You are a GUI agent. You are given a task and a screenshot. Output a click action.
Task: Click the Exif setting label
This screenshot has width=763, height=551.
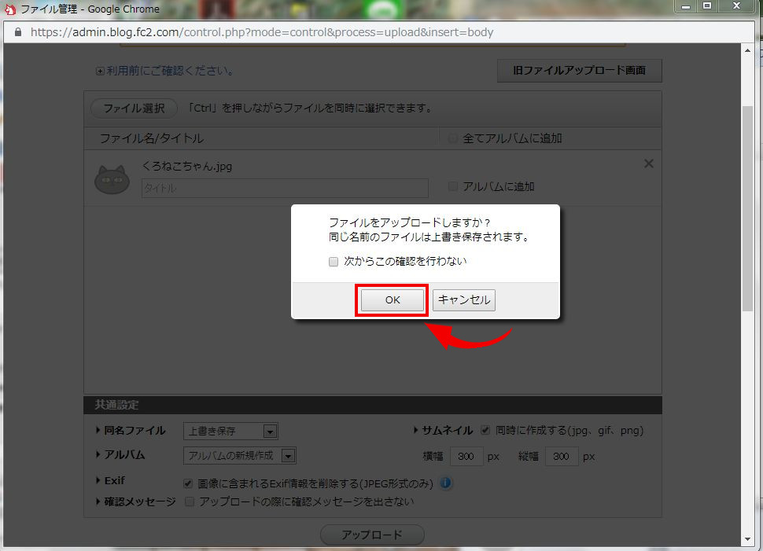pos(114,480)
